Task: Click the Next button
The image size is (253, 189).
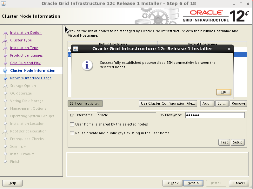Action: point(193,183)
